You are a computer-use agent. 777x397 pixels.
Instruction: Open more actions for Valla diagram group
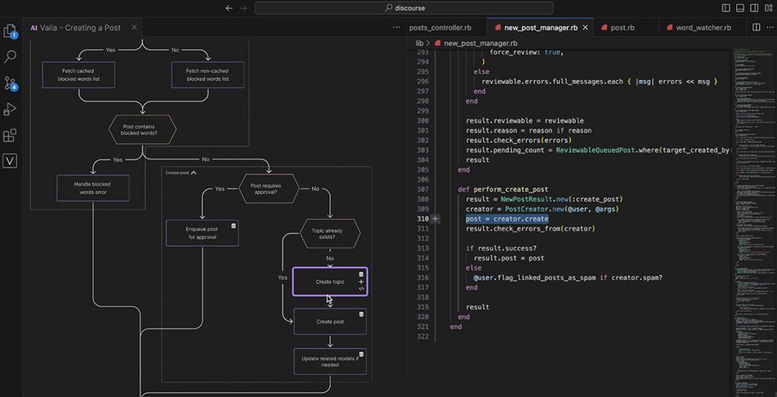pos(396,27)
